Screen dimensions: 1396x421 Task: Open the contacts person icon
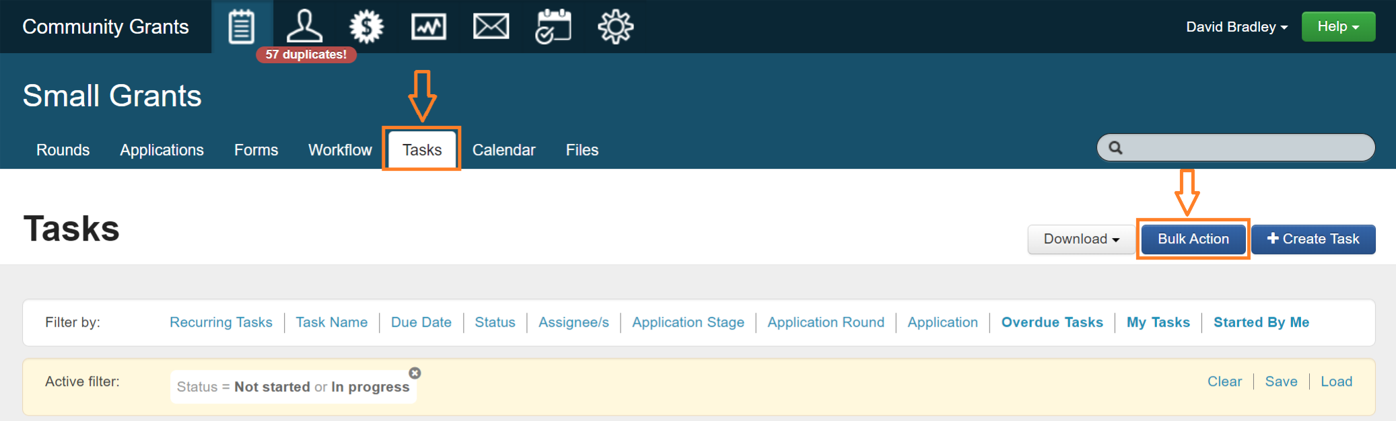pos(304,27)
